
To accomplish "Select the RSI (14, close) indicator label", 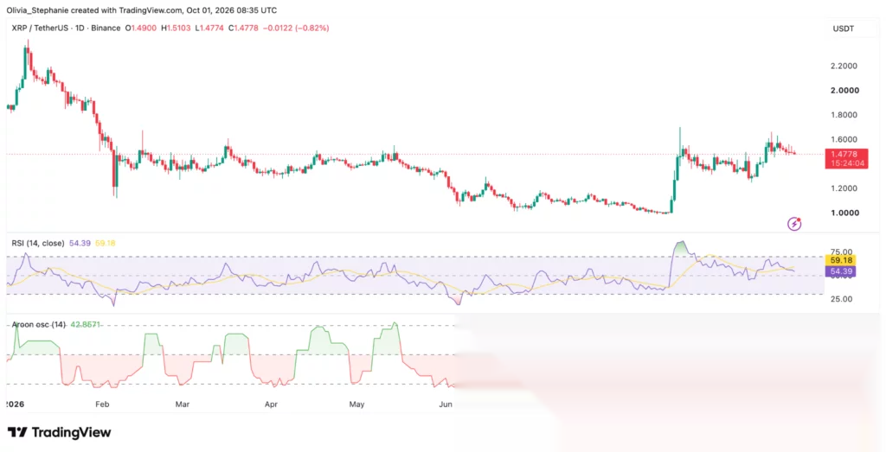I will tap(38, 243).
